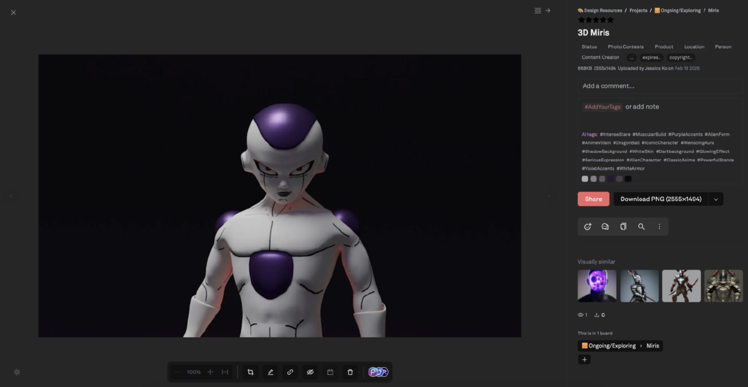Screen dimensions: 748x387
Task: Click the copy link icon
Action: 290,372
